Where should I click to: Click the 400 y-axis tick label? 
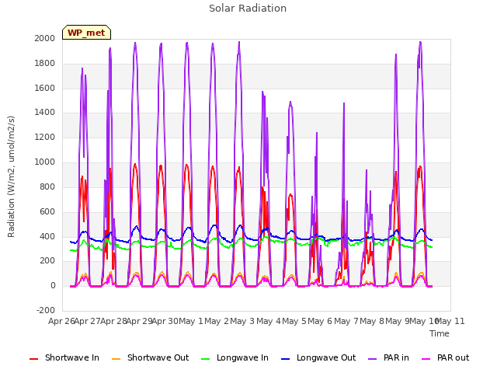[47, 236]
